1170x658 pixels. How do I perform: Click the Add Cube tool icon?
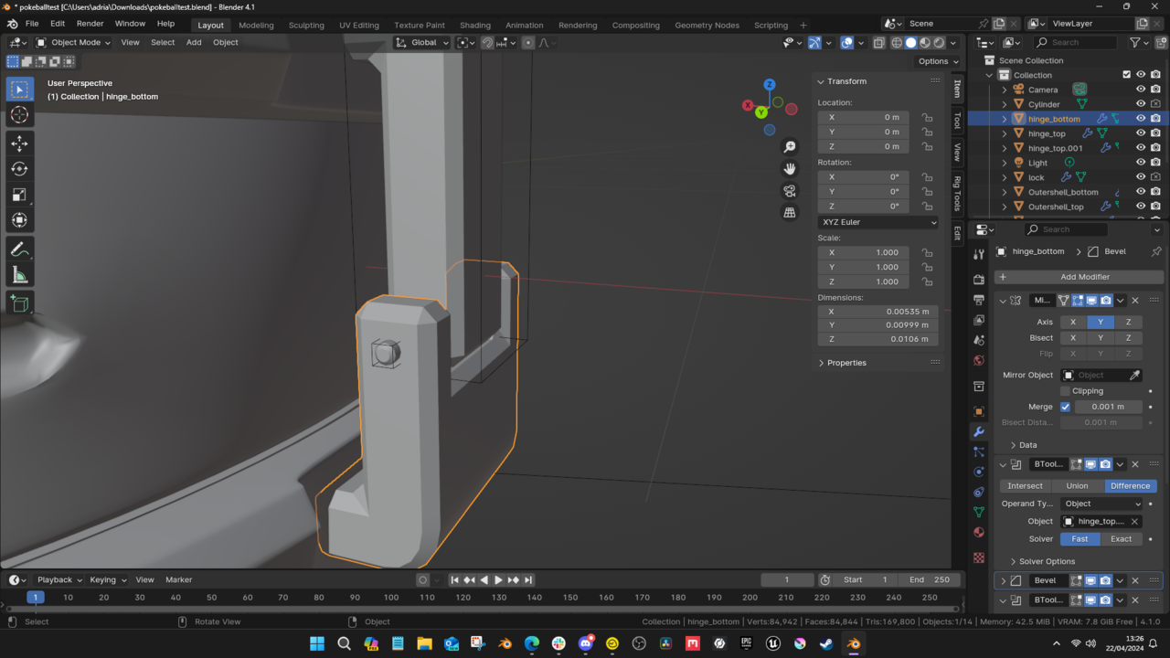click(x=19, y=303)
